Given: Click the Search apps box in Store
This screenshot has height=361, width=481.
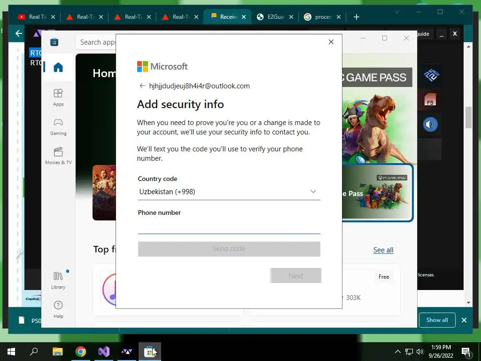Looking at the screenshot, I should (97, 42).
